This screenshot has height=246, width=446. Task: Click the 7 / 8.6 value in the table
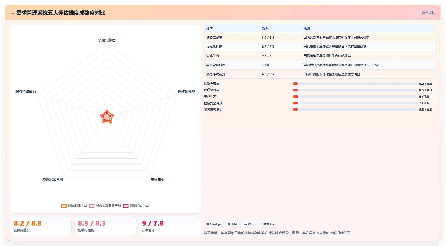[x=267, y=65]
